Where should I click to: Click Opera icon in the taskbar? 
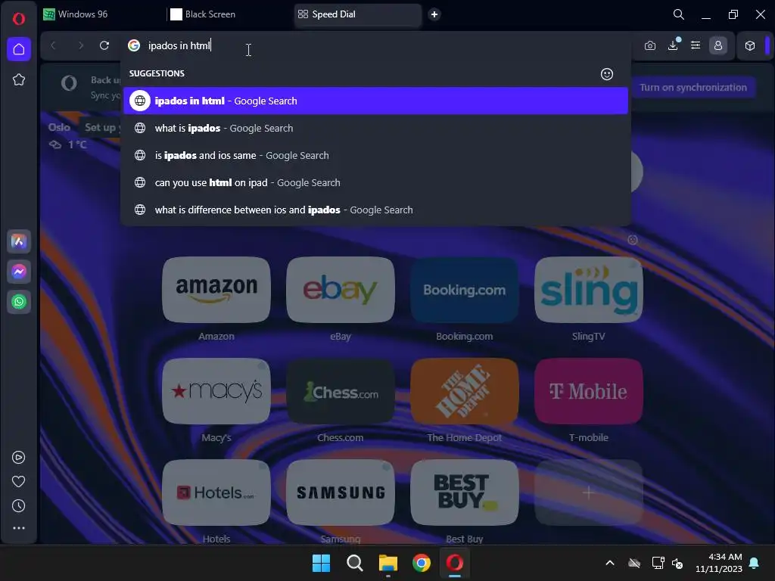click(455, 563)
